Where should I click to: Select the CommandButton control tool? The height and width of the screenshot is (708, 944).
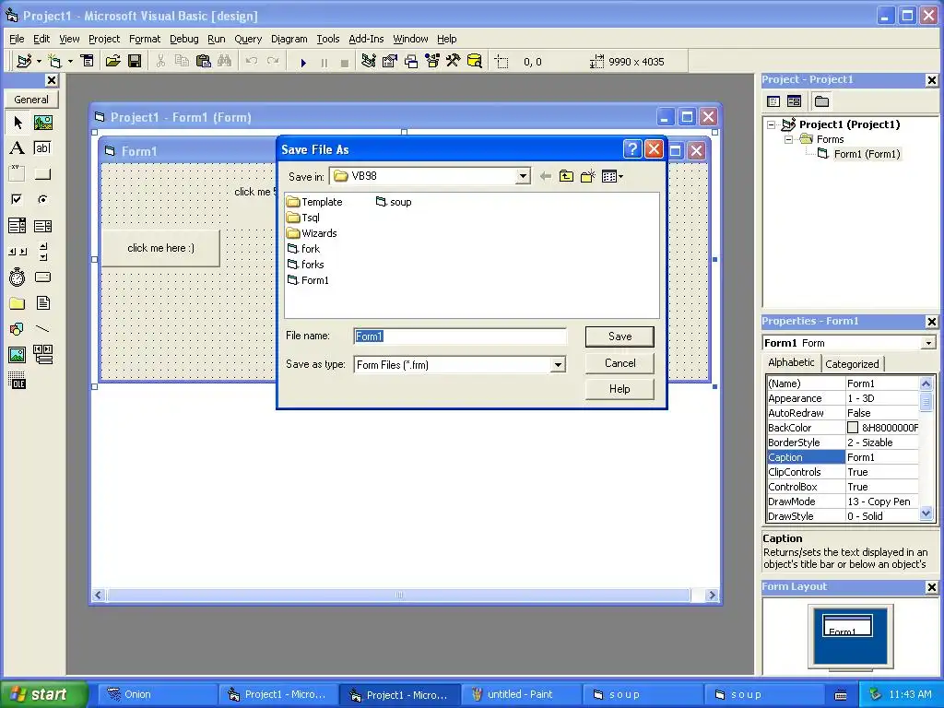click(x=42, y=174)
